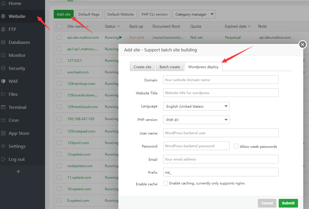Click the FTP icon in sidebar
The height and width of the screenshot is (209, 309).
3,29
